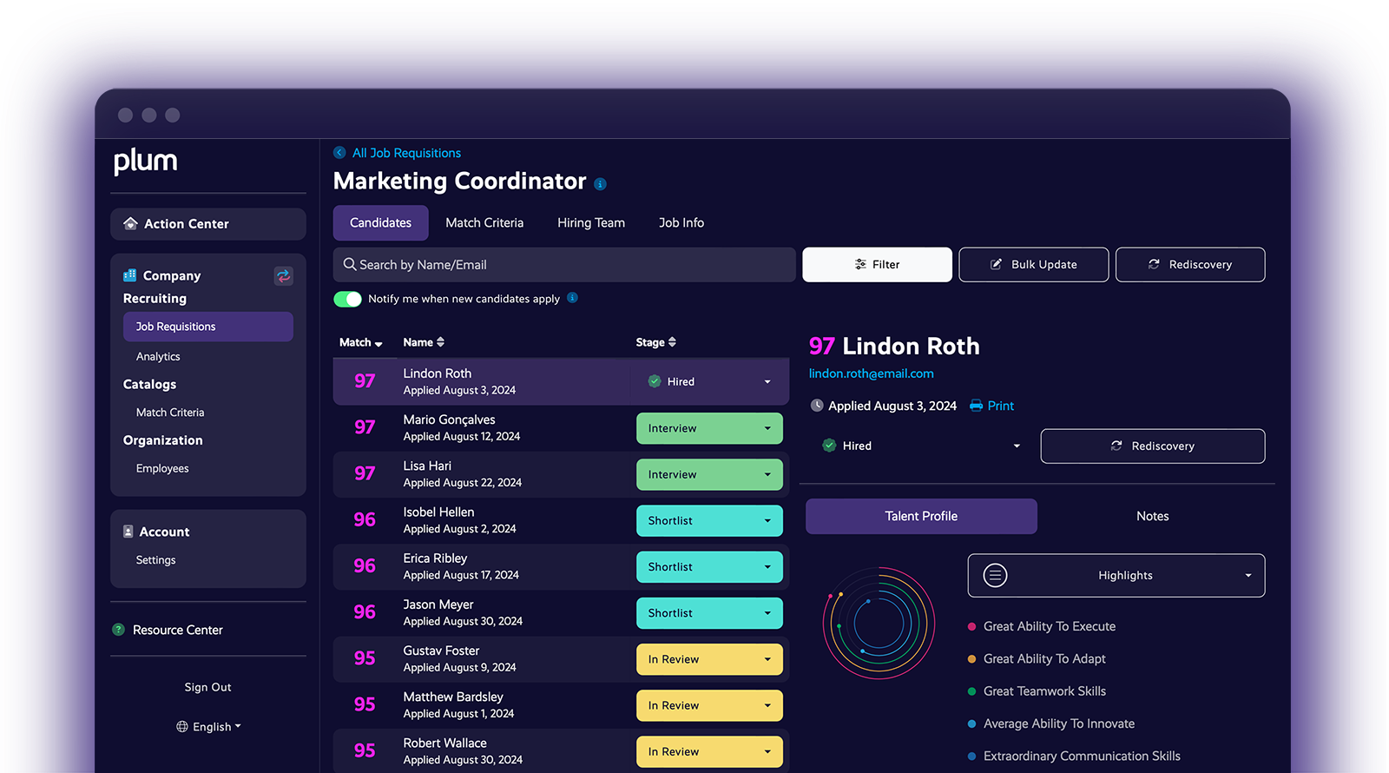Click the printer icon next to Print
Image resolution: width=1389 pixels, height=773 pixels.
pos(977,406)
